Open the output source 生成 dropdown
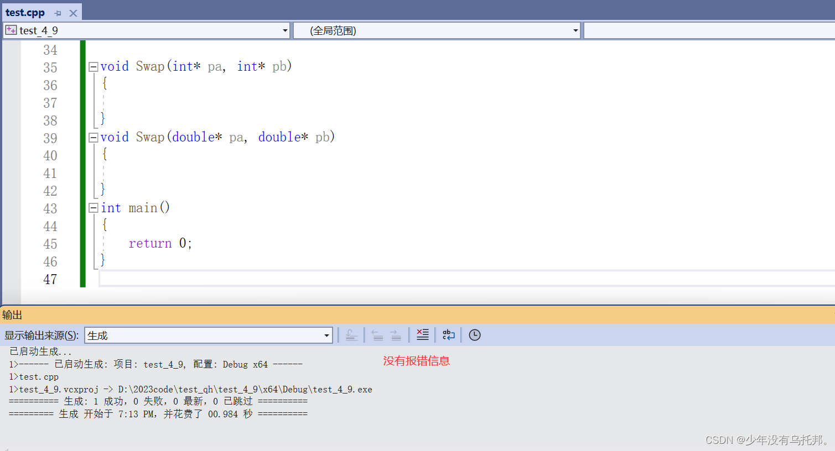This screenshot has height=451, width=835. [x=326, y=335]
